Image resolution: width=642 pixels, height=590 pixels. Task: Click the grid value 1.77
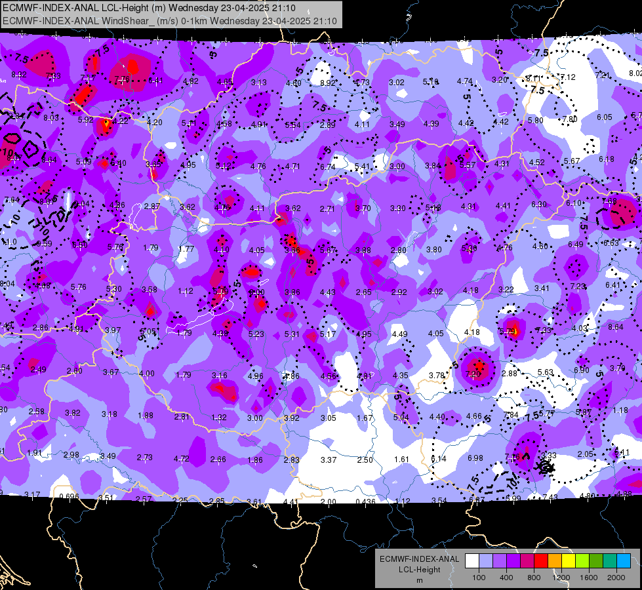click(x=186, y=249)
